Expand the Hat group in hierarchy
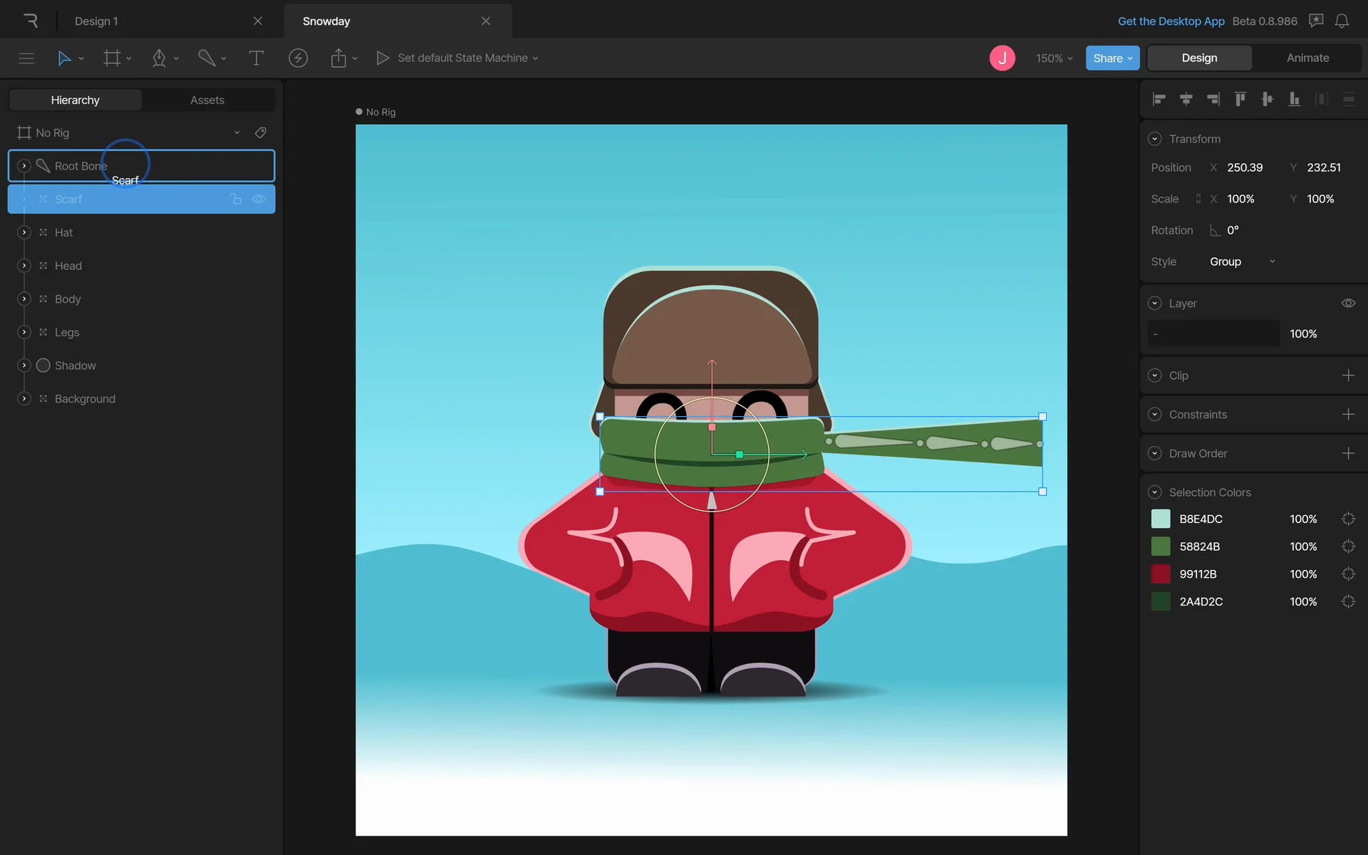 [24, 232]
